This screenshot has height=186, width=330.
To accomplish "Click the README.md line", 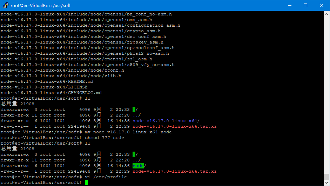I will [47, 81].
